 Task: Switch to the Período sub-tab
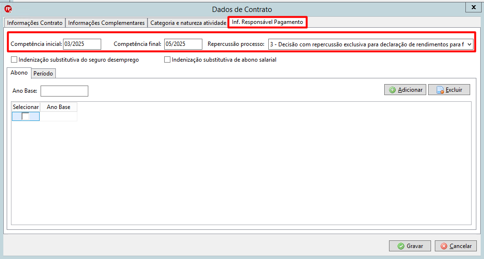[x=43, y=74]
